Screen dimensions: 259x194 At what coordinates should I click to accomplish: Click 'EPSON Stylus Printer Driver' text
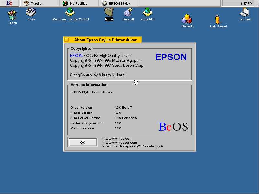click(91, 92)
